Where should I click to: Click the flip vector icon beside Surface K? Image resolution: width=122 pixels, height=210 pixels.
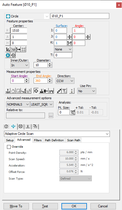[70, 43]
